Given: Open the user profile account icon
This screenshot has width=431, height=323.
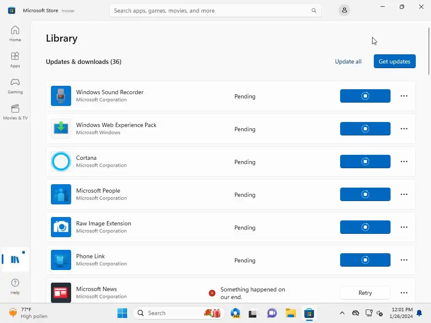Looking at the screenshot, I should click(344, 11).
